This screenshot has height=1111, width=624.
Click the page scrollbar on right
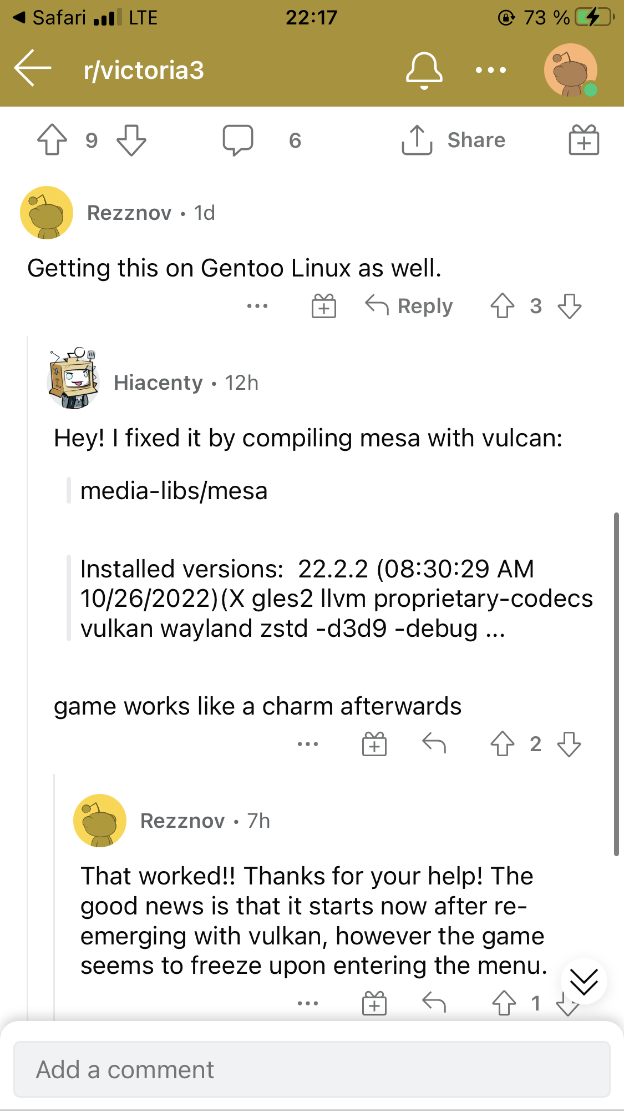coord(616,684)
